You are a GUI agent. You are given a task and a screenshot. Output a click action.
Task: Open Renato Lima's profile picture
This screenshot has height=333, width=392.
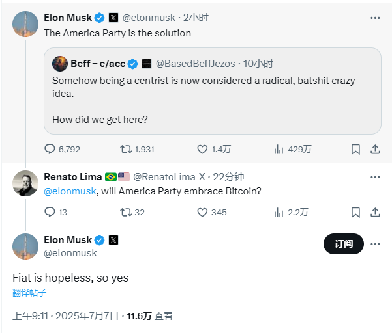(x=25, y=183)
